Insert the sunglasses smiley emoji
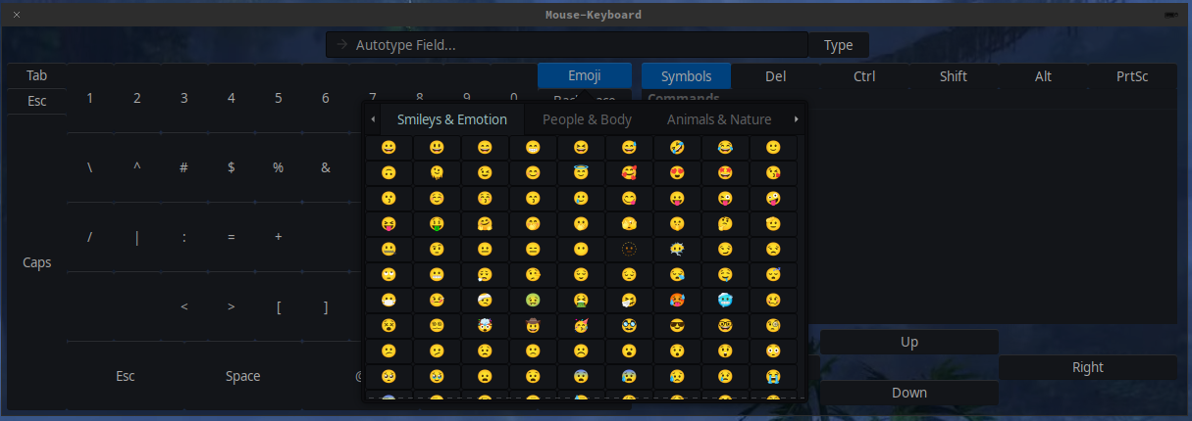This screenshot has width=1192, height=421. pos(678,325)
